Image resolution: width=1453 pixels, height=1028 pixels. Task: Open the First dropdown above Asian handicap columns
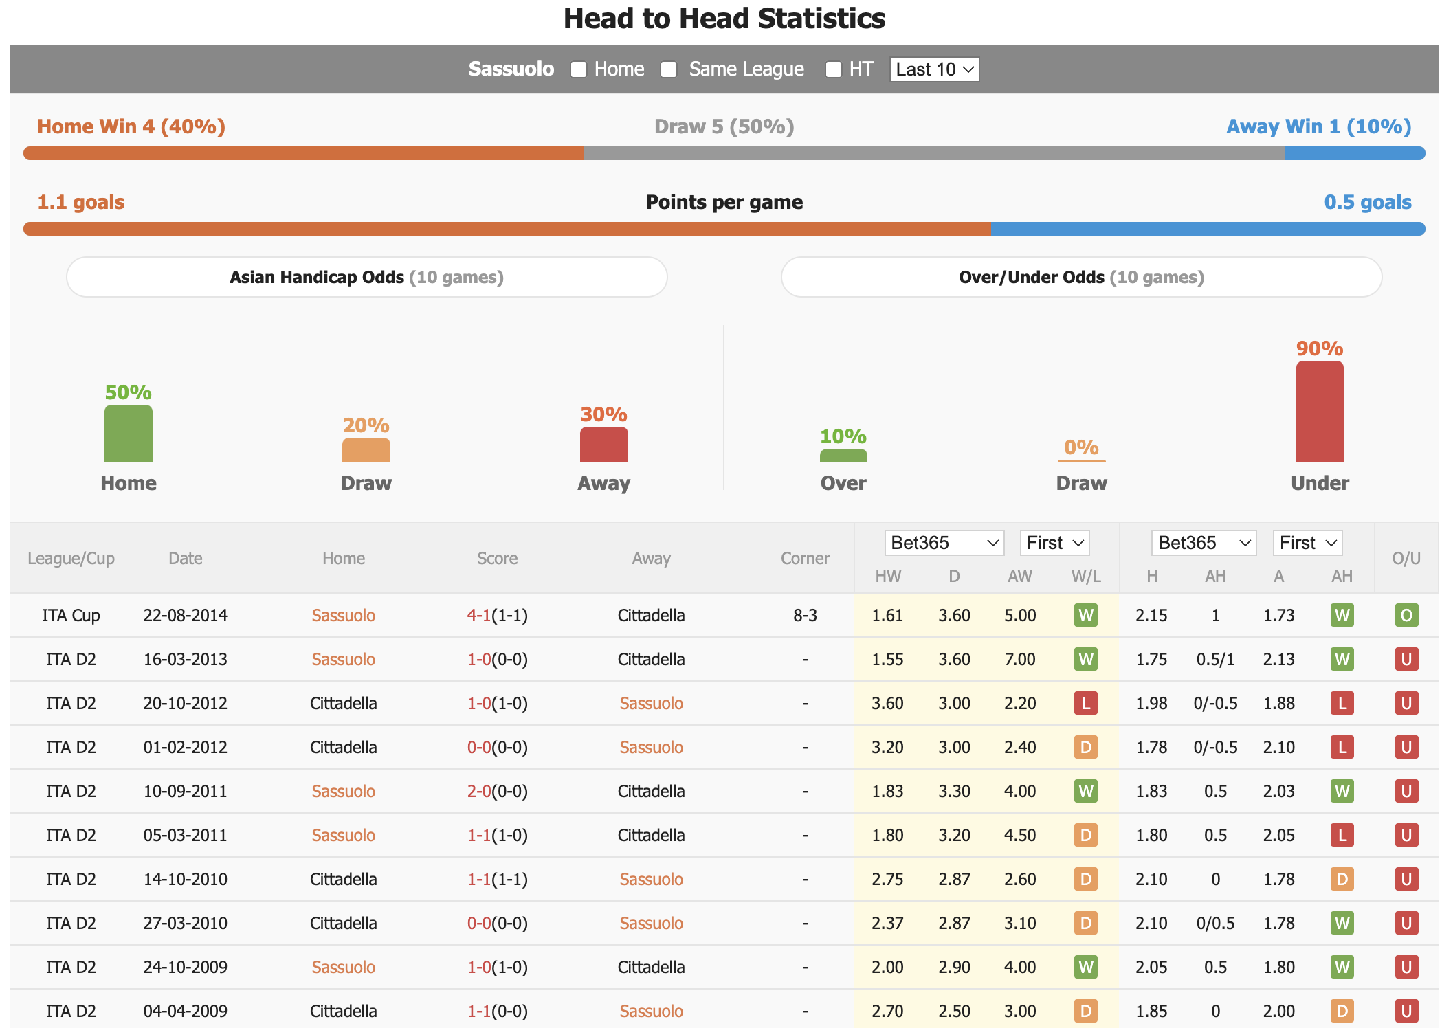coord(1307,543)
